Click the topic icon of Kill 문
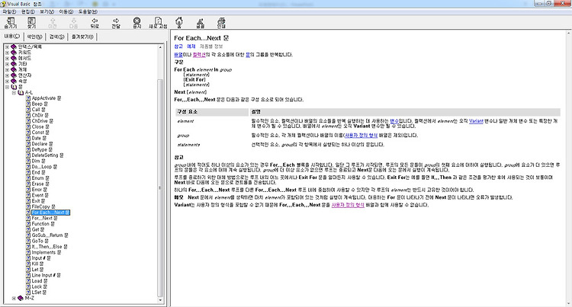Screen dimensions: 572x307 point(28,264)
